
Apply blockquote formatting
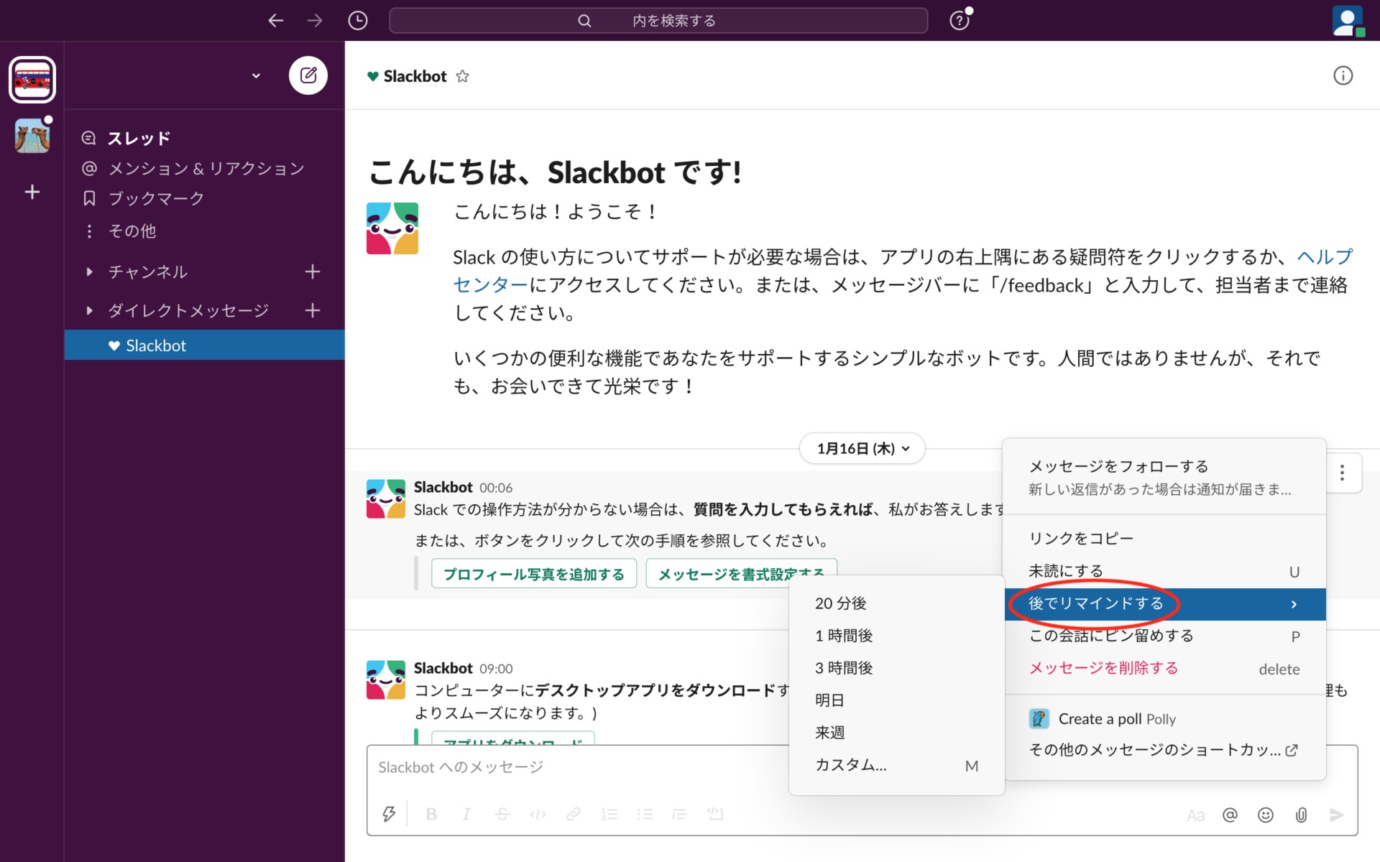click(x=679, y=814)
